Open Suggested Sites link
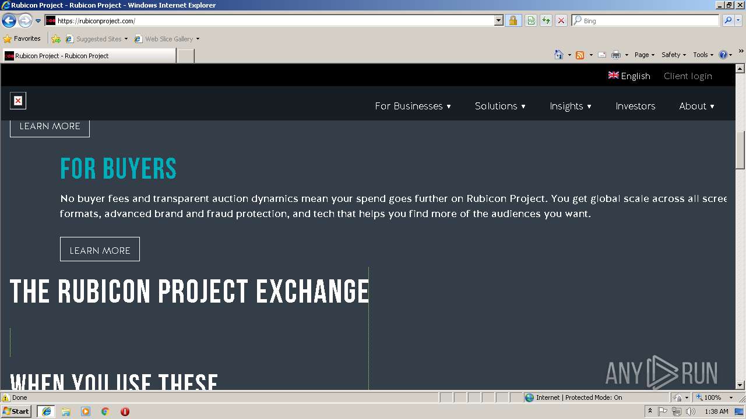 point(96,38)
